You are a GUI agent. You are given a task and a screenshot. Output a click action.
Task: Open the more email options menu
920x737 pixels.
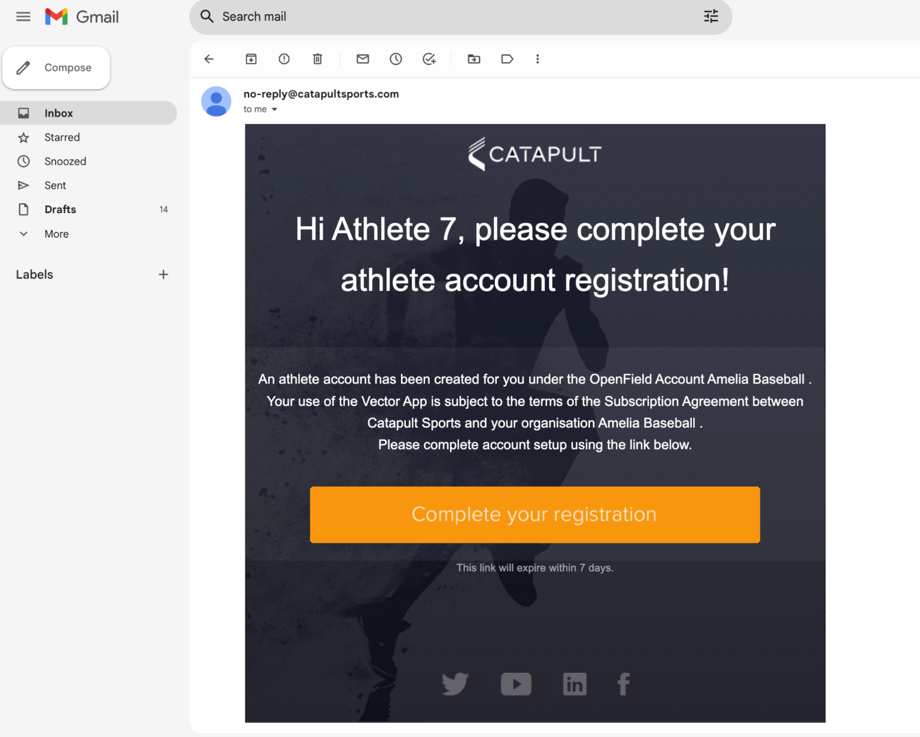click(x=537, y=59)
